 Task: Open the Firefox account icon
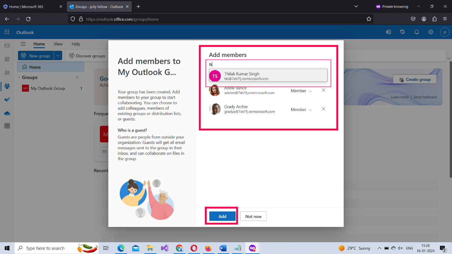pos(424,19)
